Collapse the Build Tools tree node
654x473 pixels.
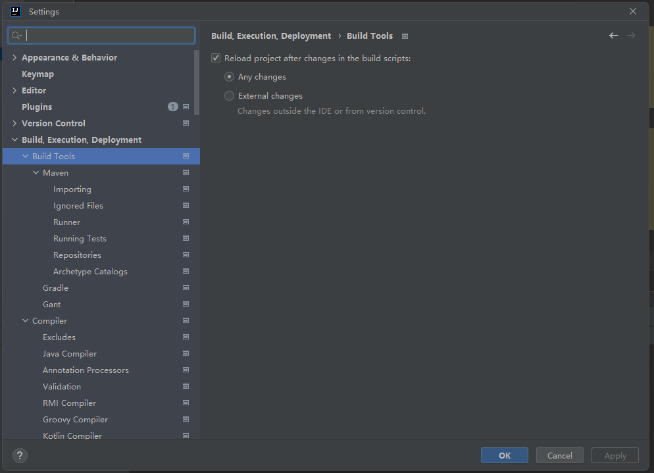[25, 156]
